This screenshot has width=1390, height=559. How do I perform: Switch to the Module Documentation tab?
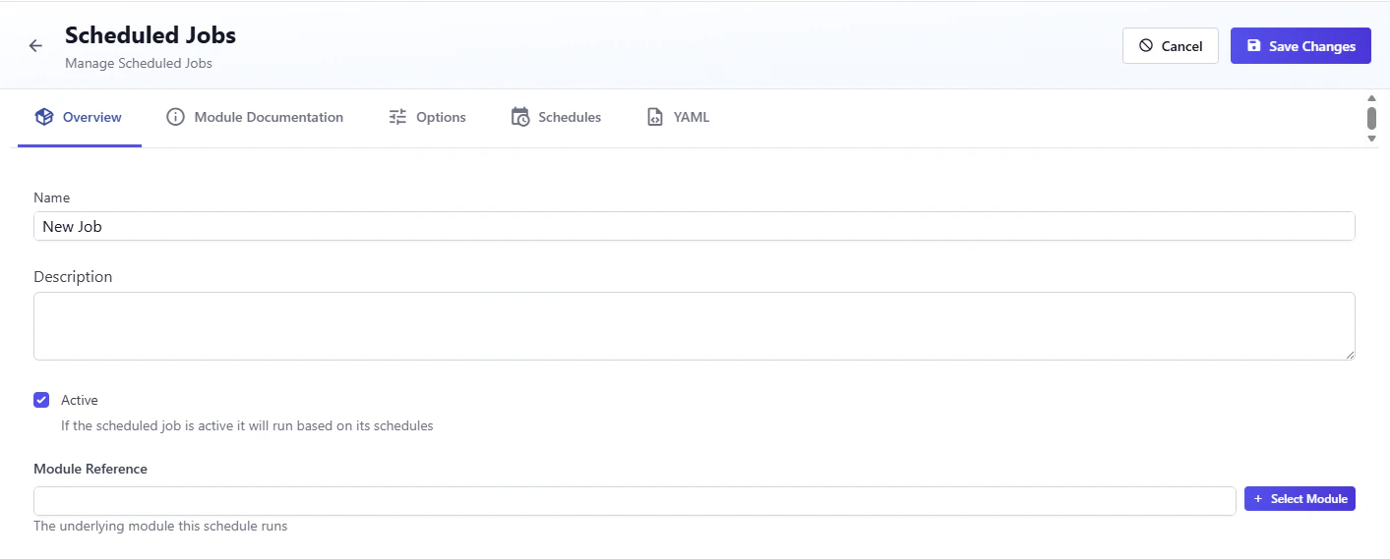[x=255, y=117]
